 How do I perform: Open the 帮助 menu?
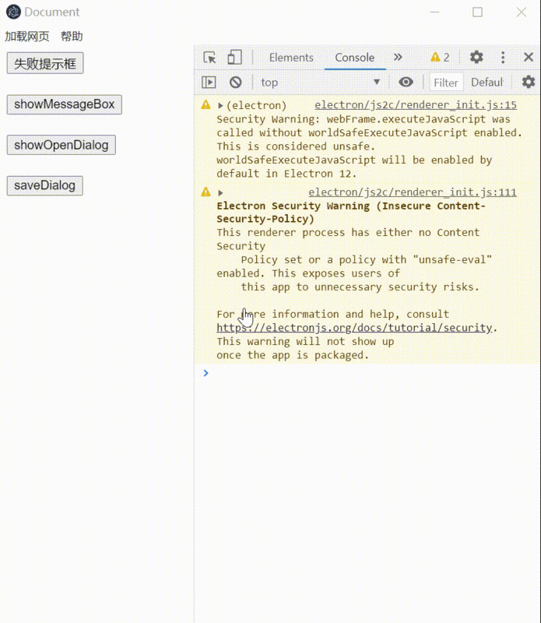pos(72,37)
